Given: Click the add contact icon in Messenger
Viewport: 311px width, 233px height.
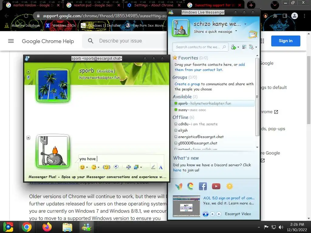Looking at the screenshot, I should [x=234, y=47].
